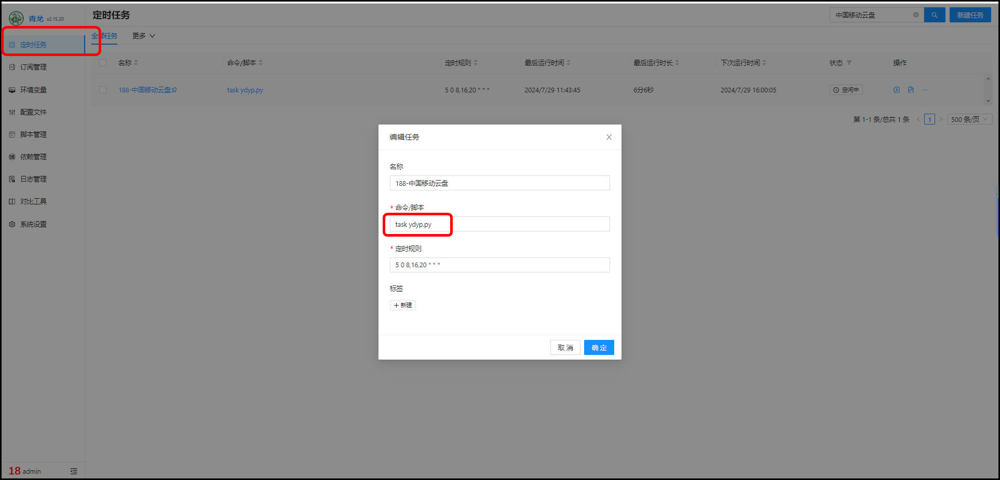Open 对比工具 in the sidebar

33,201
